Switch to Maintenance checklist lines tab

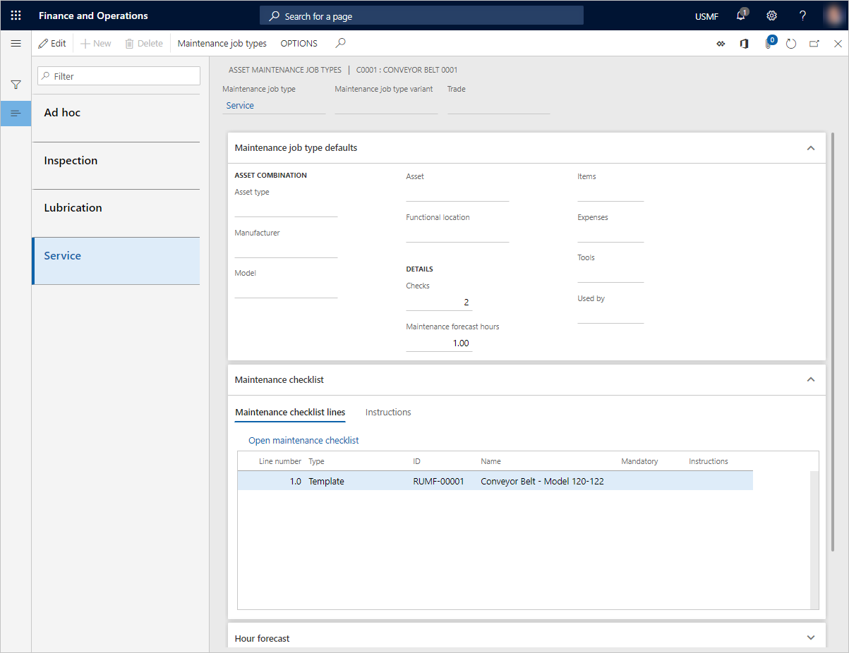(290, 413)
